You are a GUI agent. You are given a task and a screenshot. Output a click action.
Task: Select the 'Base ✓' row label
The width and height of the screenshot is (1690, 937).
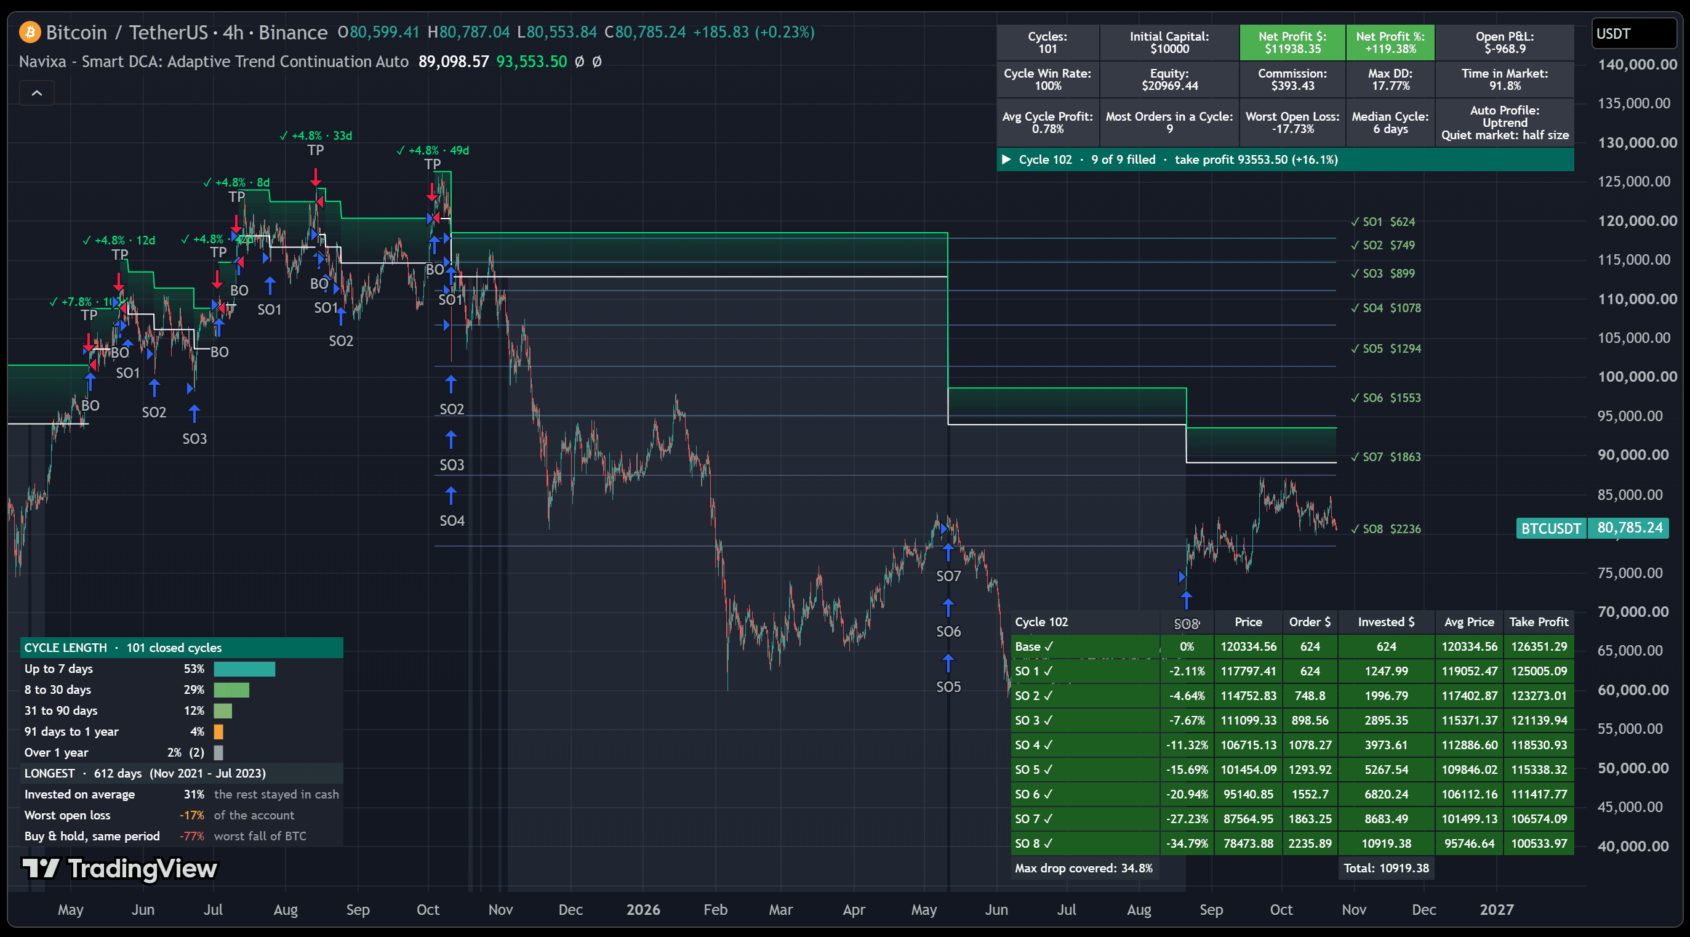pyautogui.click(x=1035, y=647)
